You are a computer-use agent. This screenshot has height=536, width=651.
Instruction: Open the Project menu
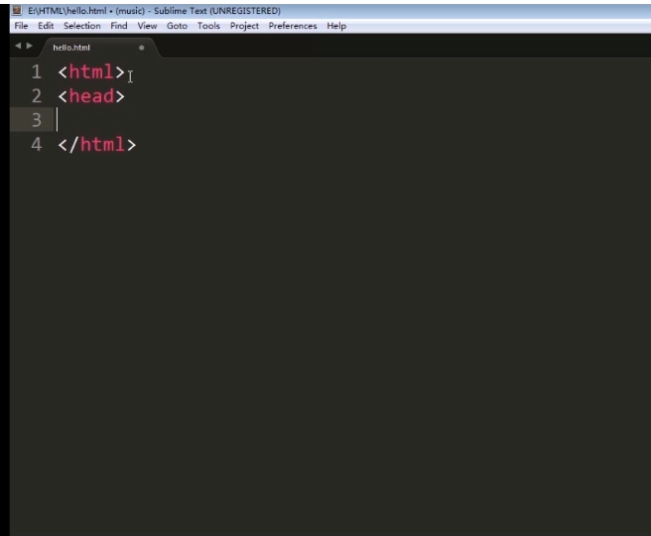[x=244, y=26]
